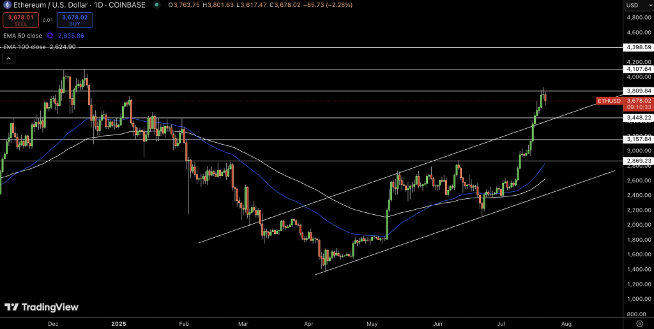Click the Feb label on time axis

pos(183,324)
